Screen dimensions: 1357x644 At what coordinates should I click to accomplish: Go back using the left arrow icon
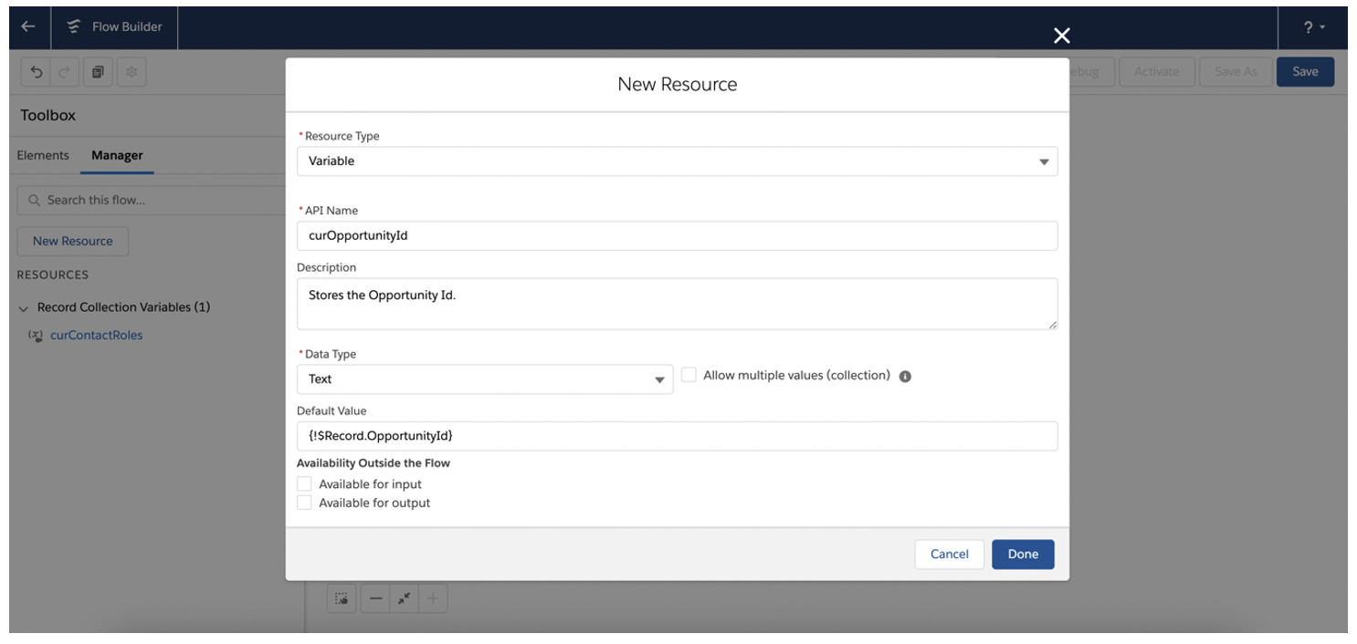[x=28, y=26]
